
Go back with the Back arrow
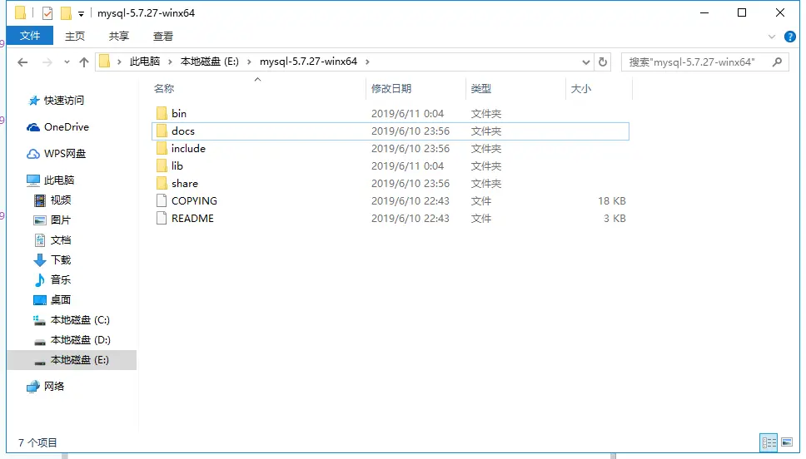(22, 62)
